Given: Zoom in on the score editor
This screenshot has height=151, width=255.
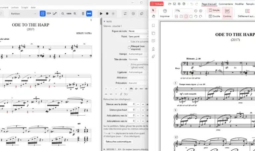Looking at the screenshot, I should click(75, 14).
